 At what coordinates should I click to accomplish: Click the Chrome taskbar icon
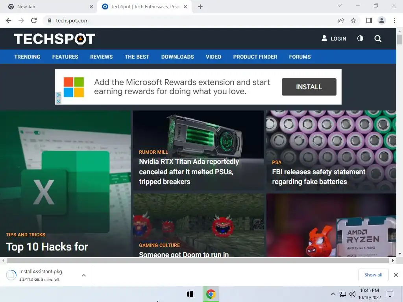click(x=211, y=294)
